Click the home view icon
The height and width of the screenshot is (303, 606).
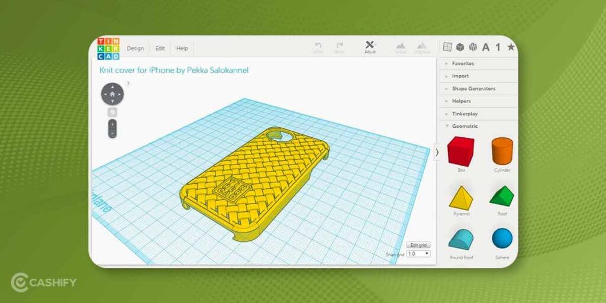click(x=112, y=94)
